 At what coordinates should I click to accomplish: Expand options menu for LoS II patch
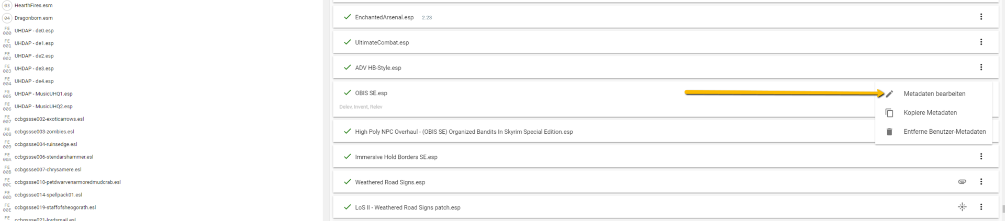[981, 207]
